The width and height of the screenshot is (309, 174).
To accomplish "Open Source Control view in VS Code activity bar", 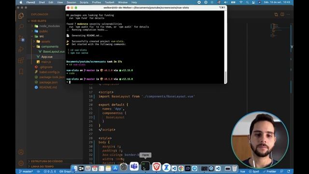I will pos(21,38).
